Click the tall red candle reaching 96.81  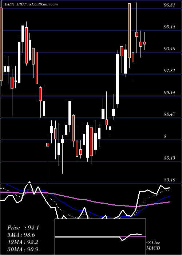(129, 31)
